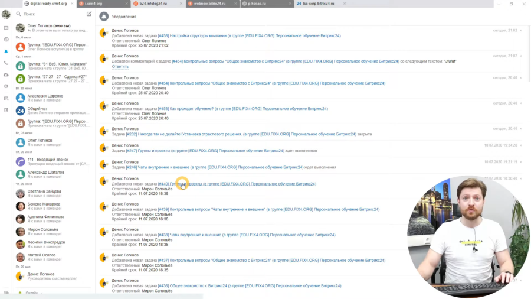Open task link #456 Настройка структуры компании
Screen dimensions: 531x299
249,35
